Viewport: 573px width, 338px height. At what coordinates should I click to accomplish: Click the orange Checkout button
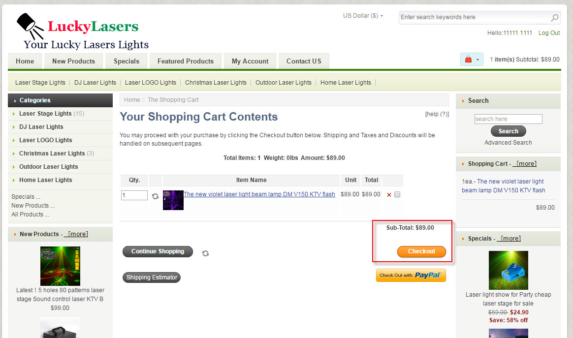[x=421, y=251]
